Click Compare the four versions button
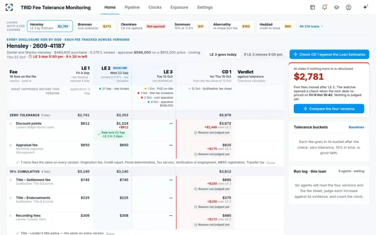 coord(329,109)
